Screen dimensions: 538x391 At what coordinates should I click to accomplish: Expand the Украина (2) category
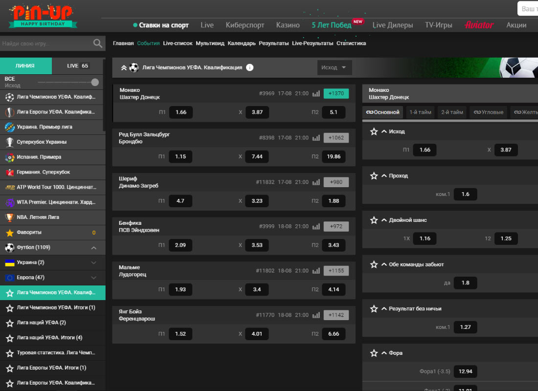[x=93, y=262]
